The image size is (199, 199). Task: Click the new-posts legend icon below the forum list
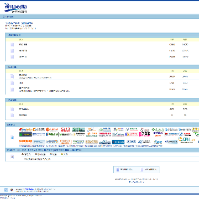point(118,170)
